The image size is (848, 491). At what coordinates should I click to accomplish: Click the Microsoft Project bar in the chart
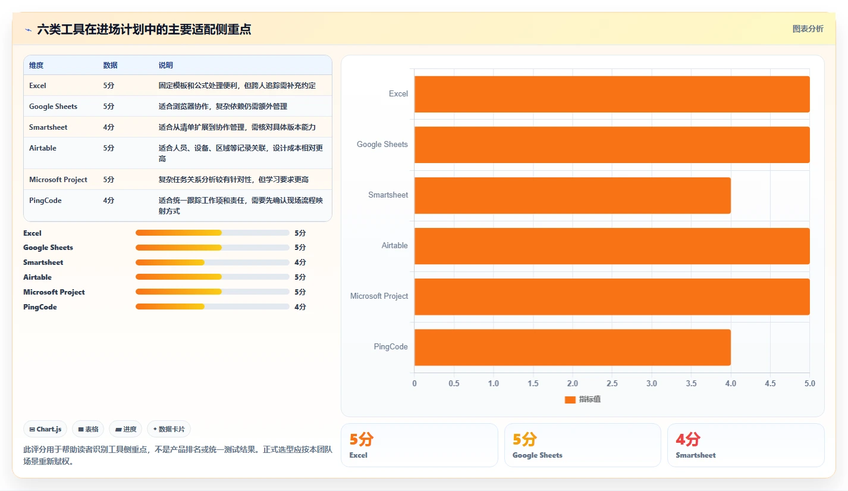[x=612, y=296]
